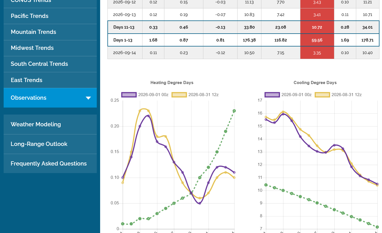
Task: Click red 59.56 cell in Days 1-13 row
Action: pyautogui.click(x=317, y=40)
